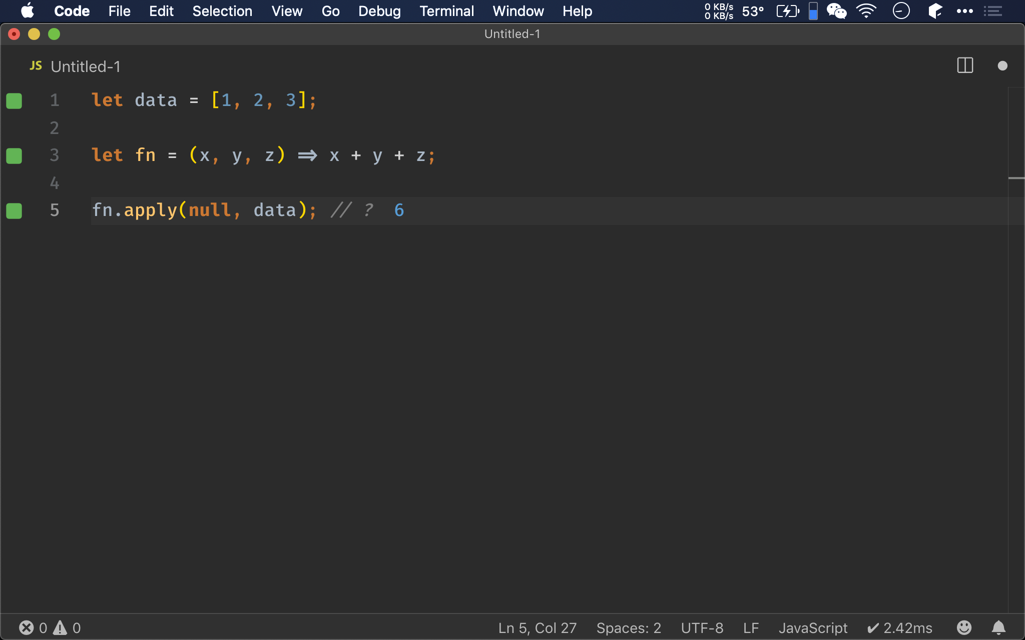1025x640 pixels.
Task: Toggle the active green breakpoint on line 1
Action: 14,99
